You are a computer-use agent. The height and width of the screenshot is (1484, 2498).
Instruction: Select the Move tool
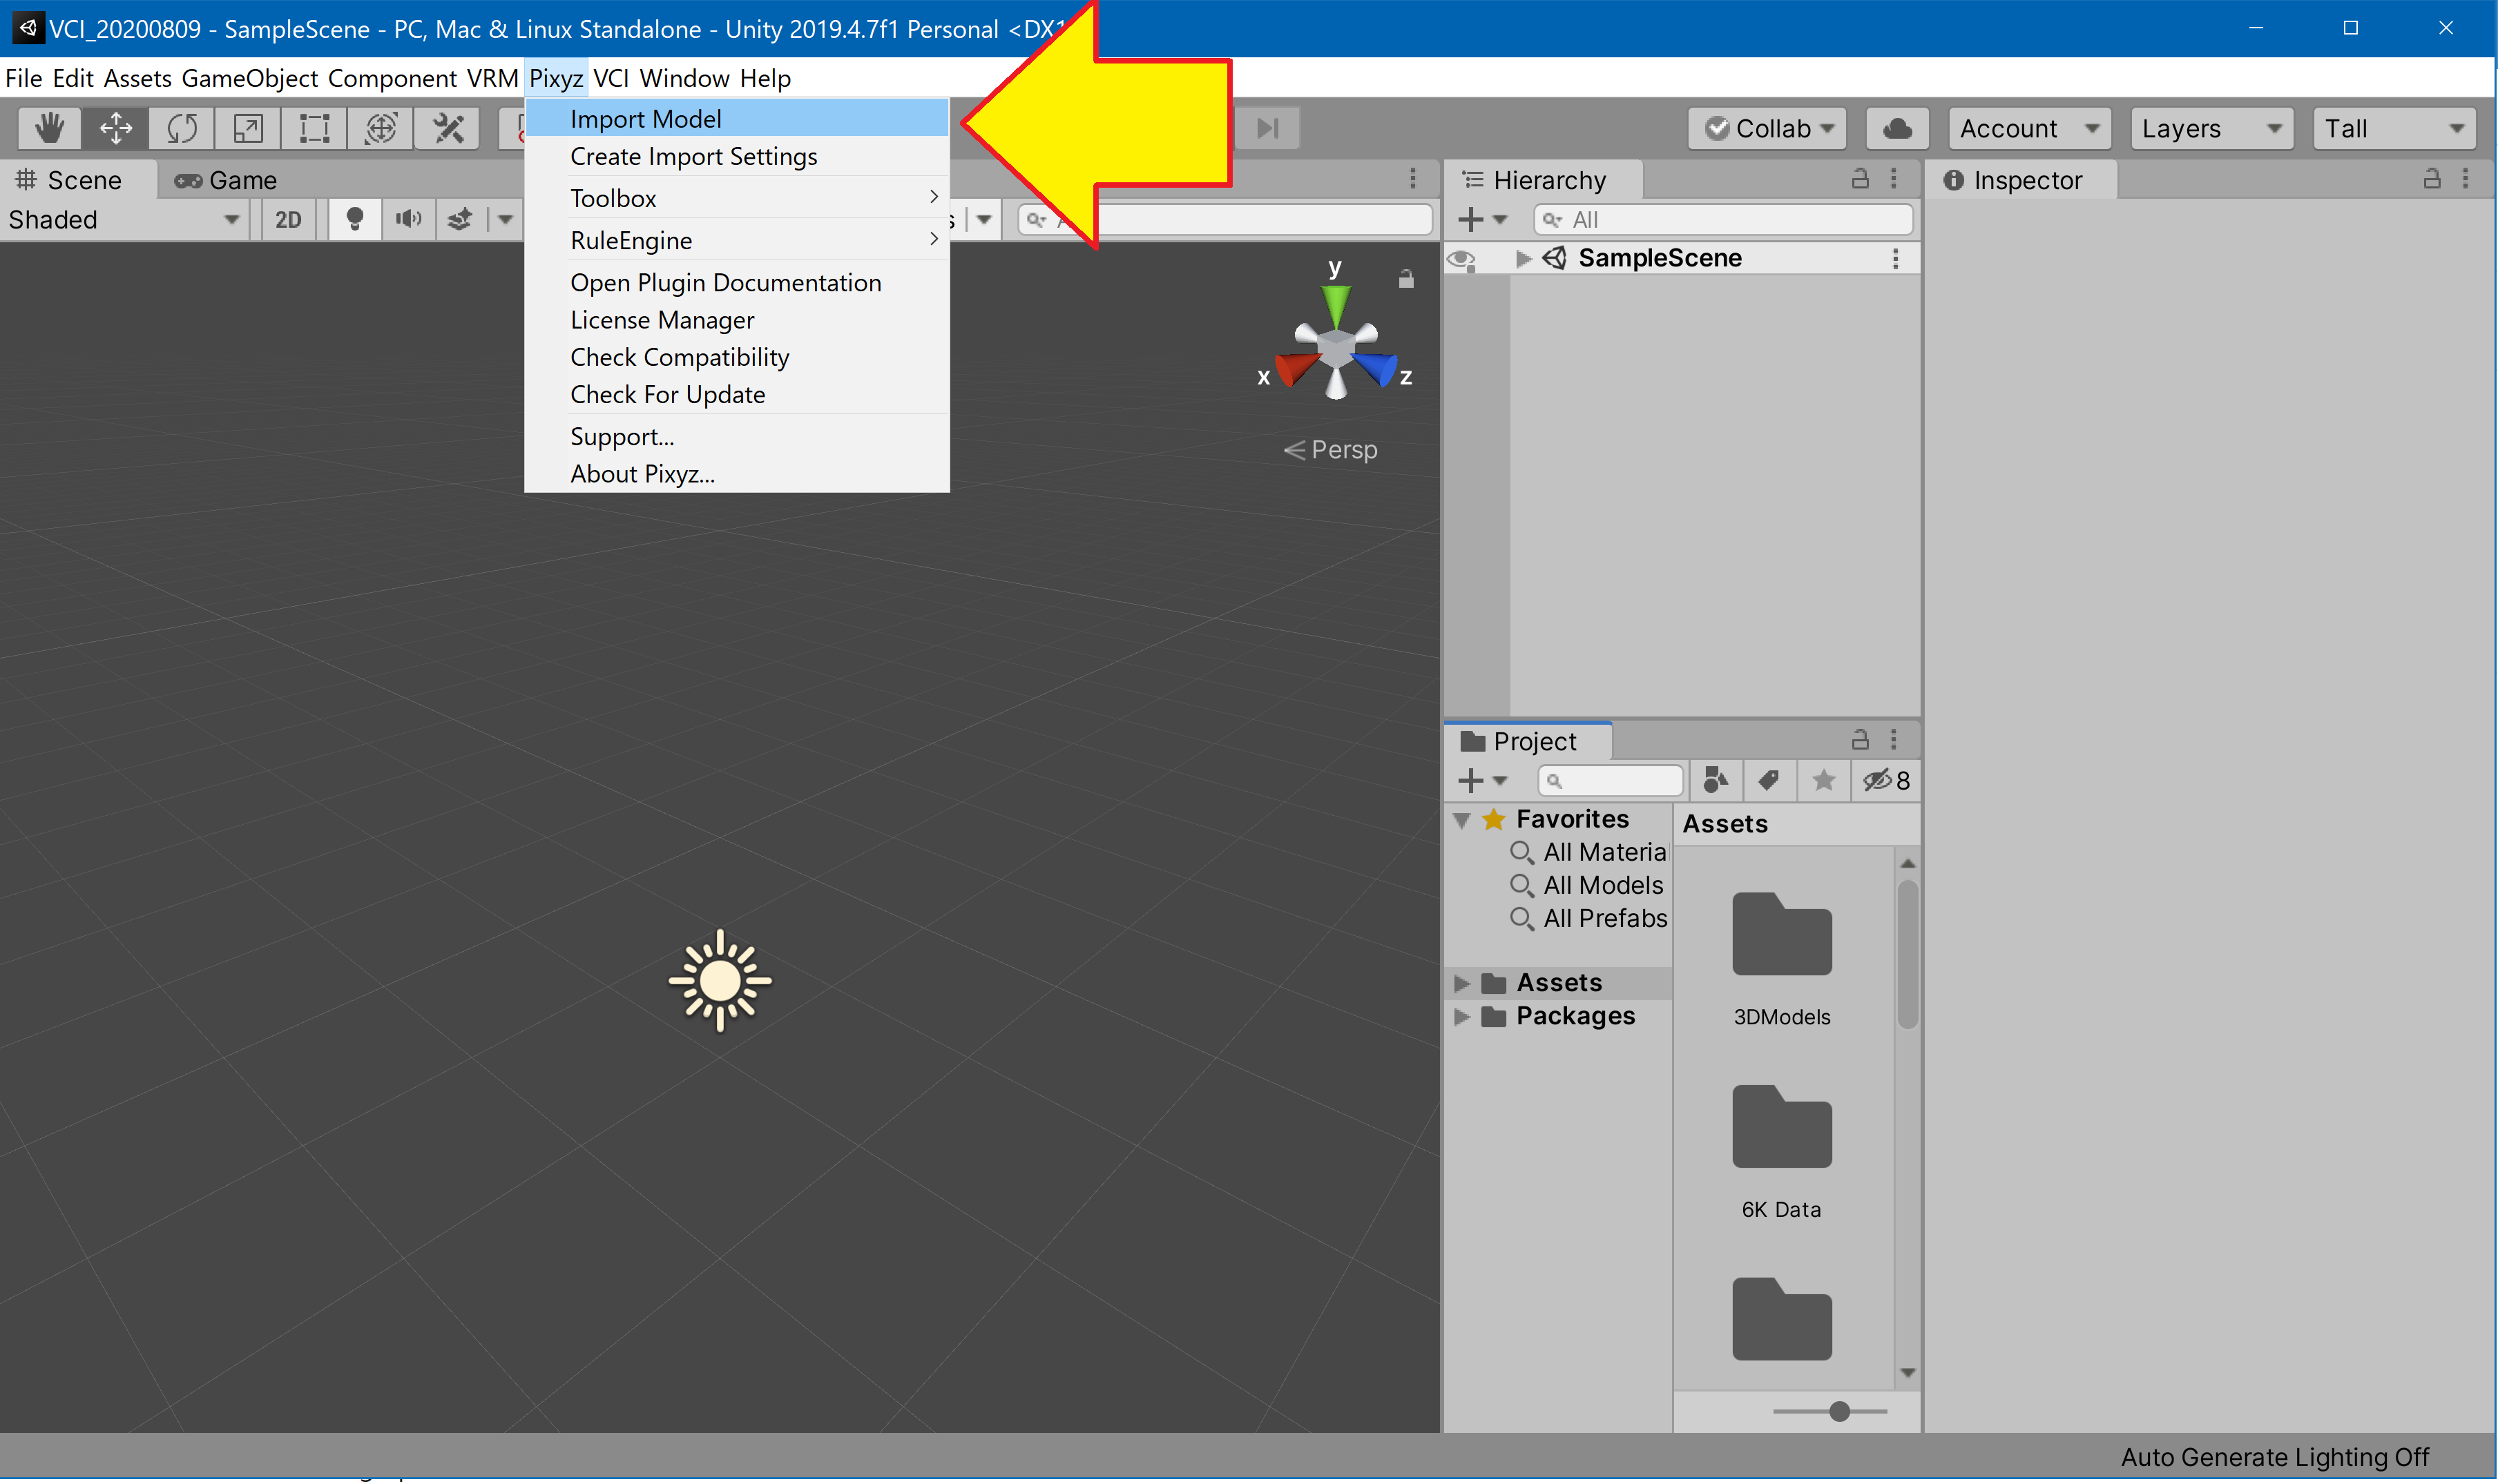(116, 128)
